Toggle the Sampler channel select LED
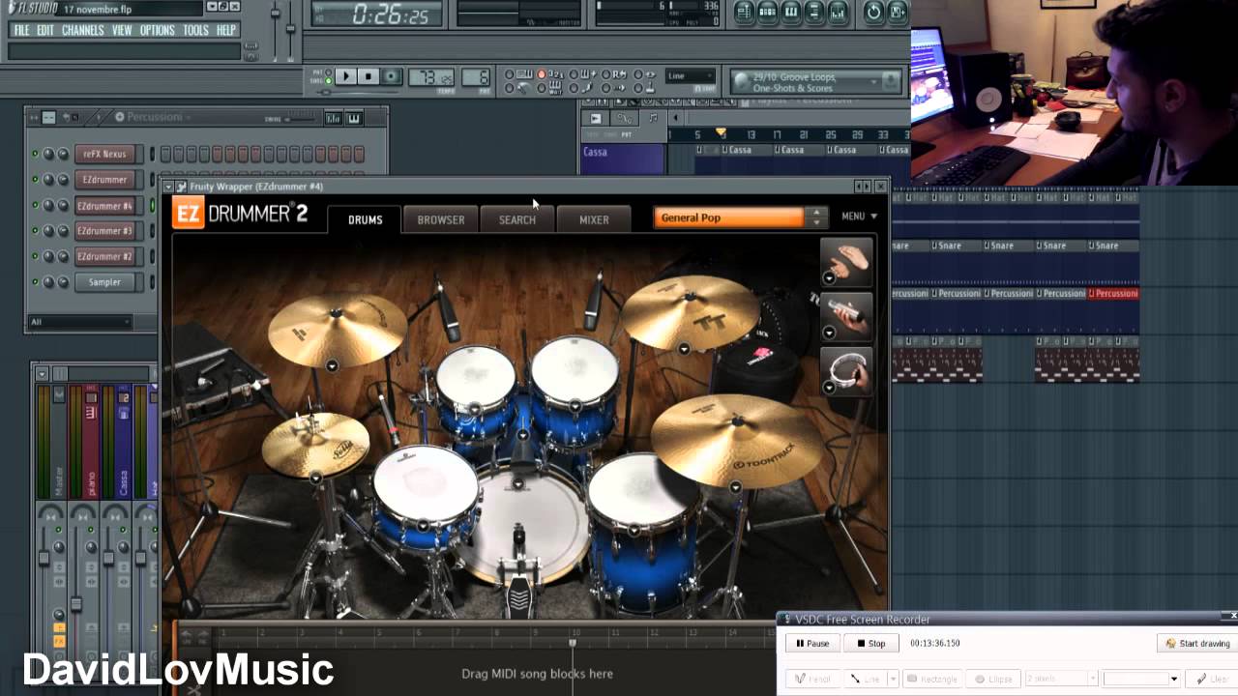The image size is (1238, 696). click(x=152, y=282)
